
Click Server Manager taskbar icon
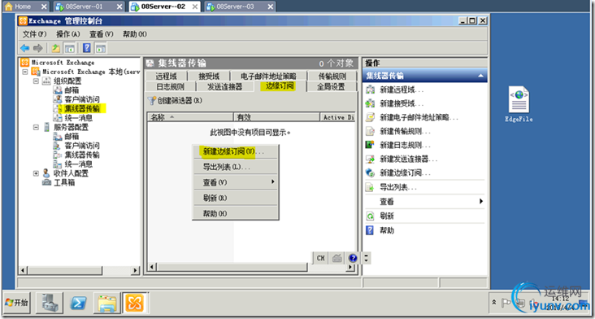50,303
